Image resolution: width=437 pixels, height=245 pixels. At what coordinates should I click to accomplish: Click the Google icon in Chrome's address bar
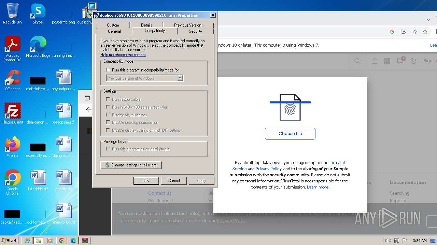pyautogui.click(x=392, y=32)
